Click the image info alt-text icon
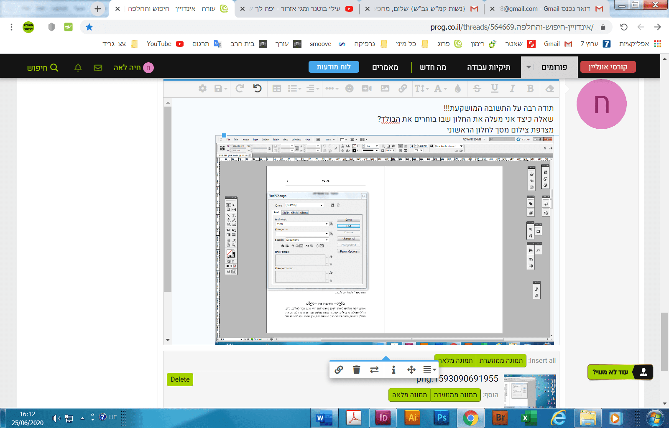 click(x=393, y=369)
